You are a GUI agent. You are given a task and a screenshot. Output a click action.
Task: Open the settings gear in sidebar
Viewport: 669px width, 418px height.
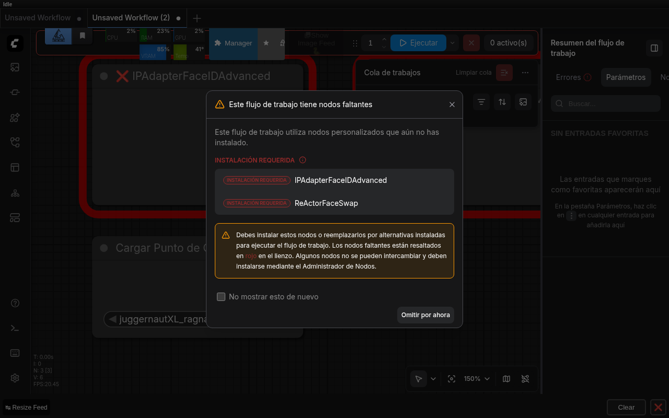(15, 378)
